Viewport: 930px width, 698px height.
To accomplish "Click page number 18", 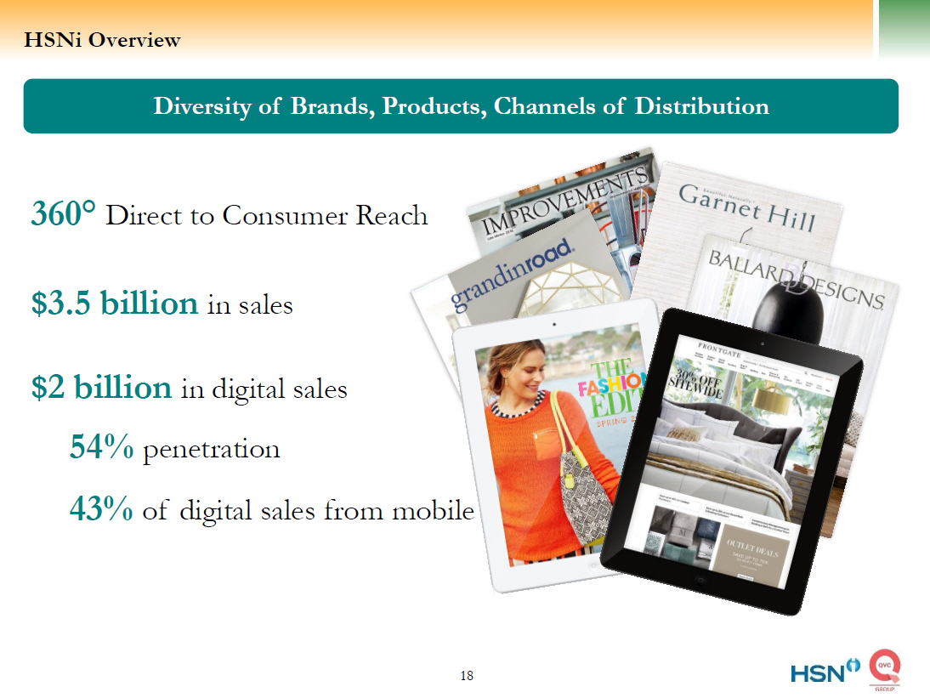I will (467, 676).
